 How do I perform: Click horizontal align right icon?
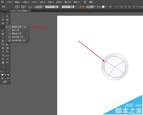click(x=129, y=7)
